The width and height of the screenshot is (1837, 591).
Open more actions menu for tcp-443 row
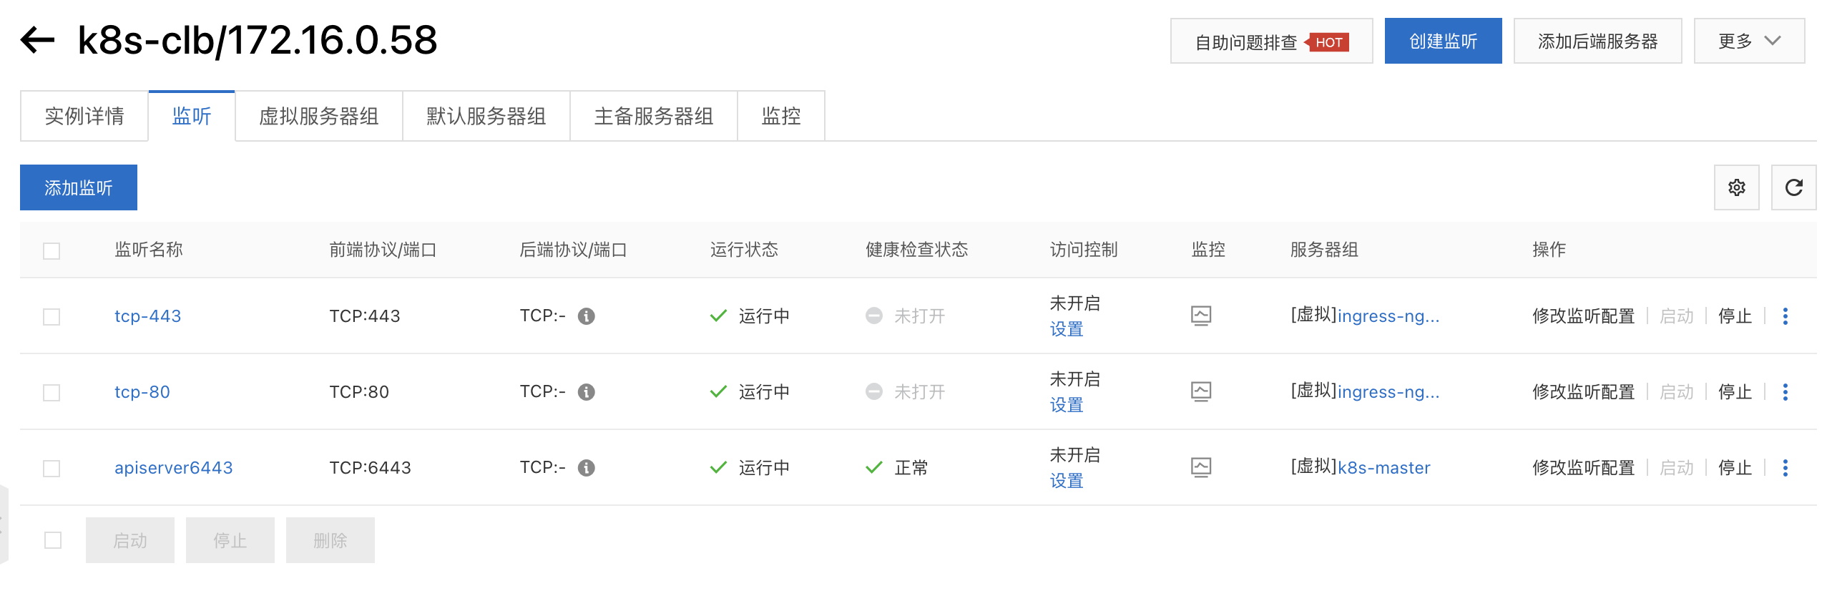click(1785, 316)
